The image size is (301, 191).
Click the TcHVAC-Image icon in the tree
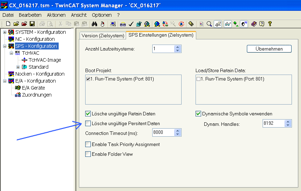point(24,60)
